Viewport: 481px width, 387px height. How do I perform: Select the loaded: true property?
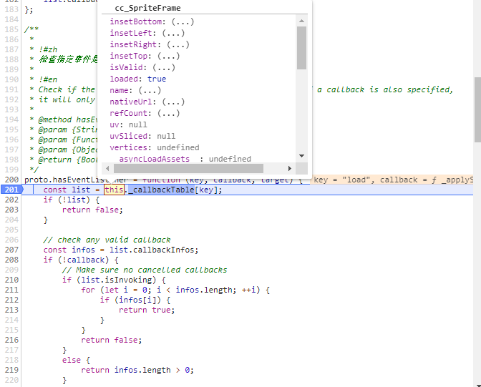[137, 79]
